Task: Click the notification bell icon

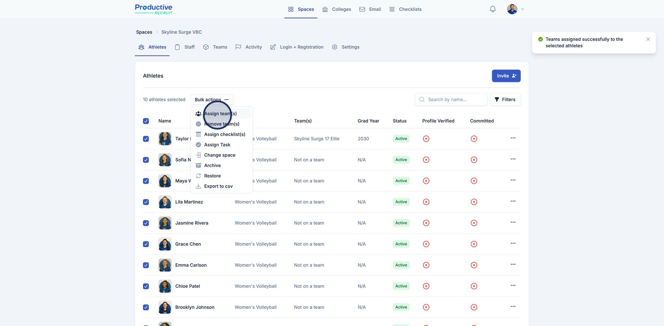Action: tap(493, 9)
